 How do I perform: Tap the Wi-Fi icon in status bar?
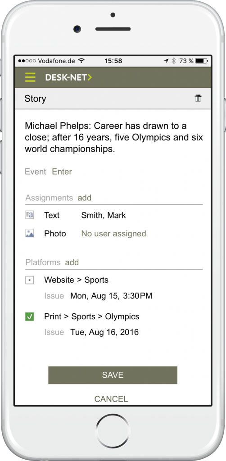tap(81, 61)
